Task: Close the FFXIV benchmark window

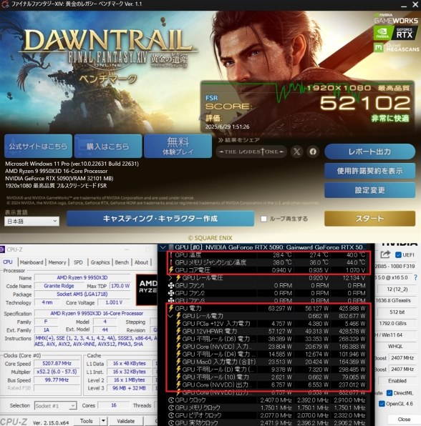Action: coord(415,4)
